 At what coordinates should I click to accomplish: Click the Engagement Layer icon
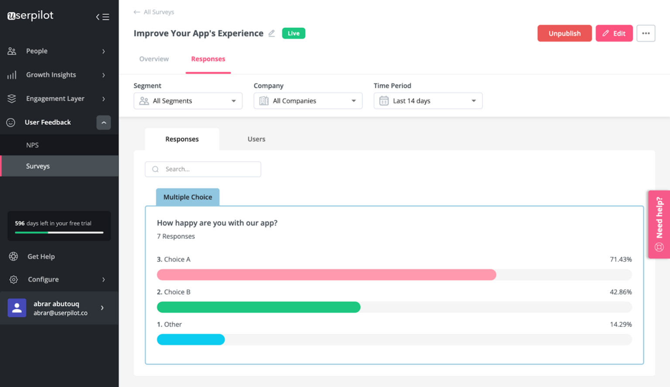pos(12,98)
